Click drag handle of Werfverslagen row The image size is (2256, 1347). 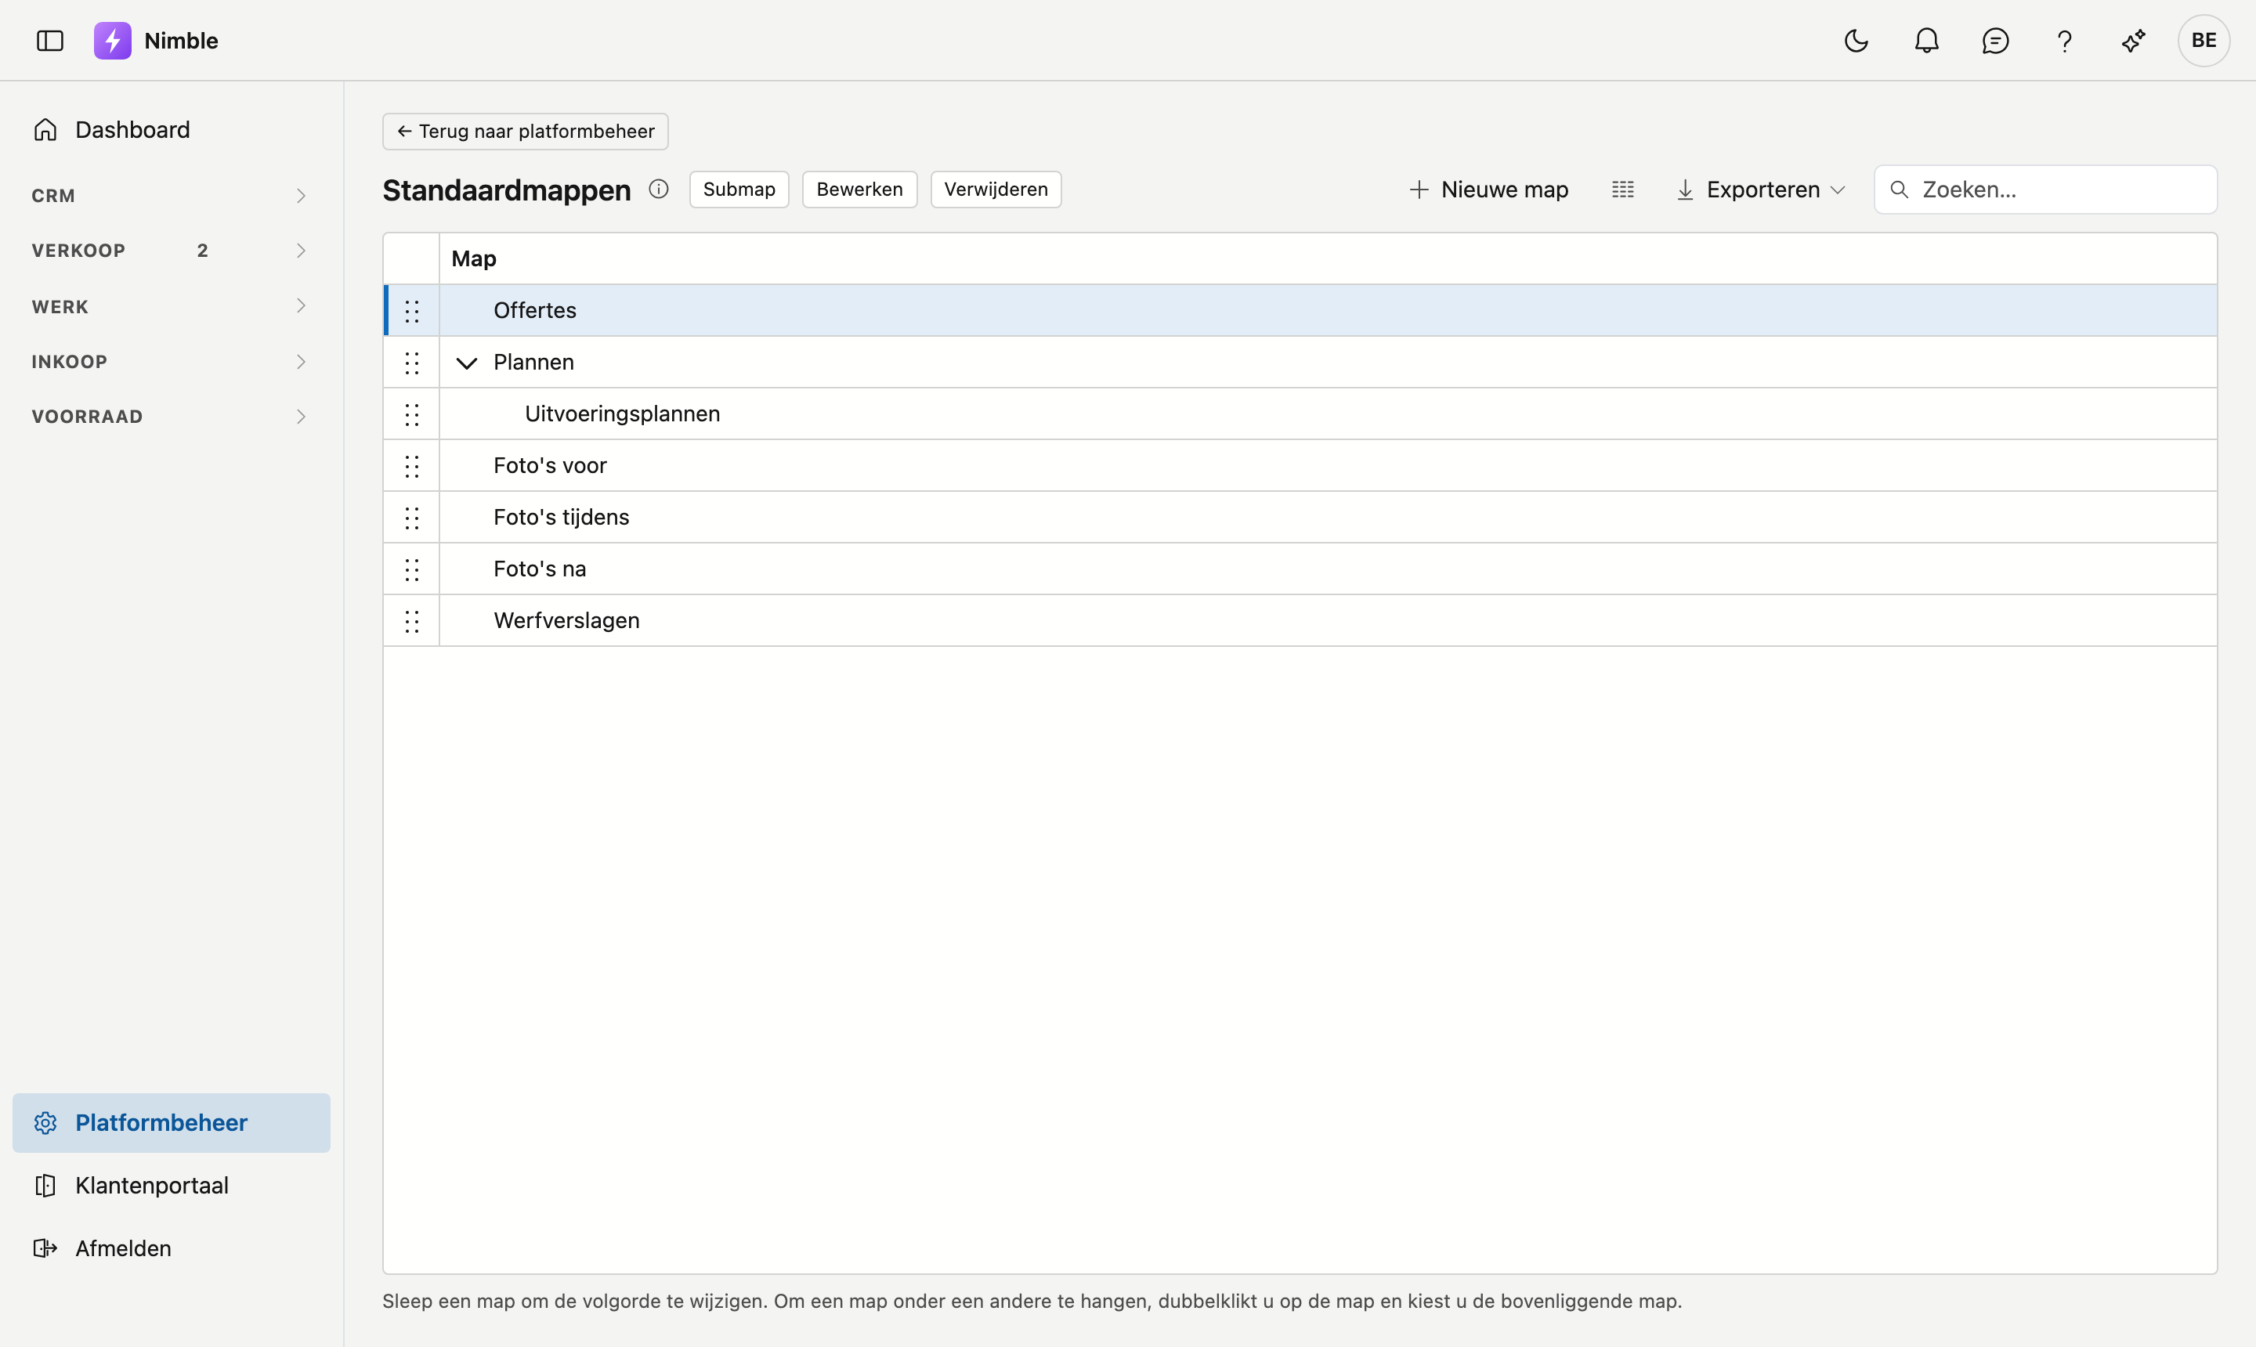412,621
